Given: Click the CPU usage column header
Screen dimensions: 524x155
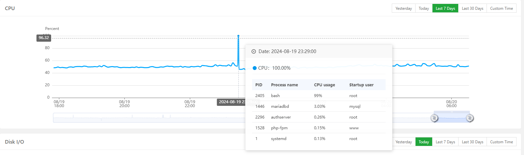Looking at the screenshot, I should tap(324, 85).
